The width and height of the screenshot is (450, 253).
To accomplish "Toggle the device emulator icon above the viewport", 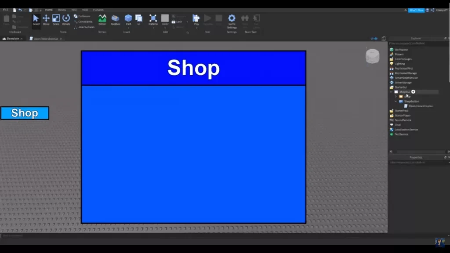I will coord(384,39).
